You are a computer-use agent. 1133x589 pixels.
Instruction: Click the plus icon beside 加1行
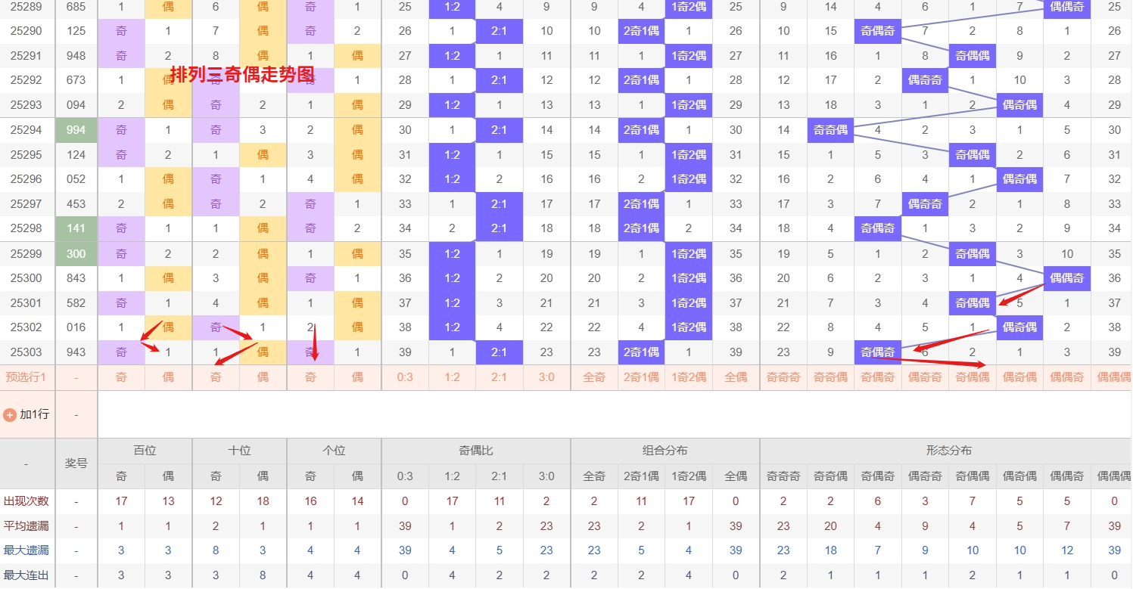tap(10, 414)
